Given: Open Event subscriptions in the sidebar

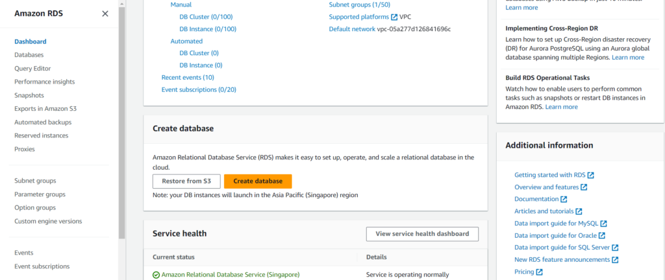Looking at the screenshot, I should point(42,266).
